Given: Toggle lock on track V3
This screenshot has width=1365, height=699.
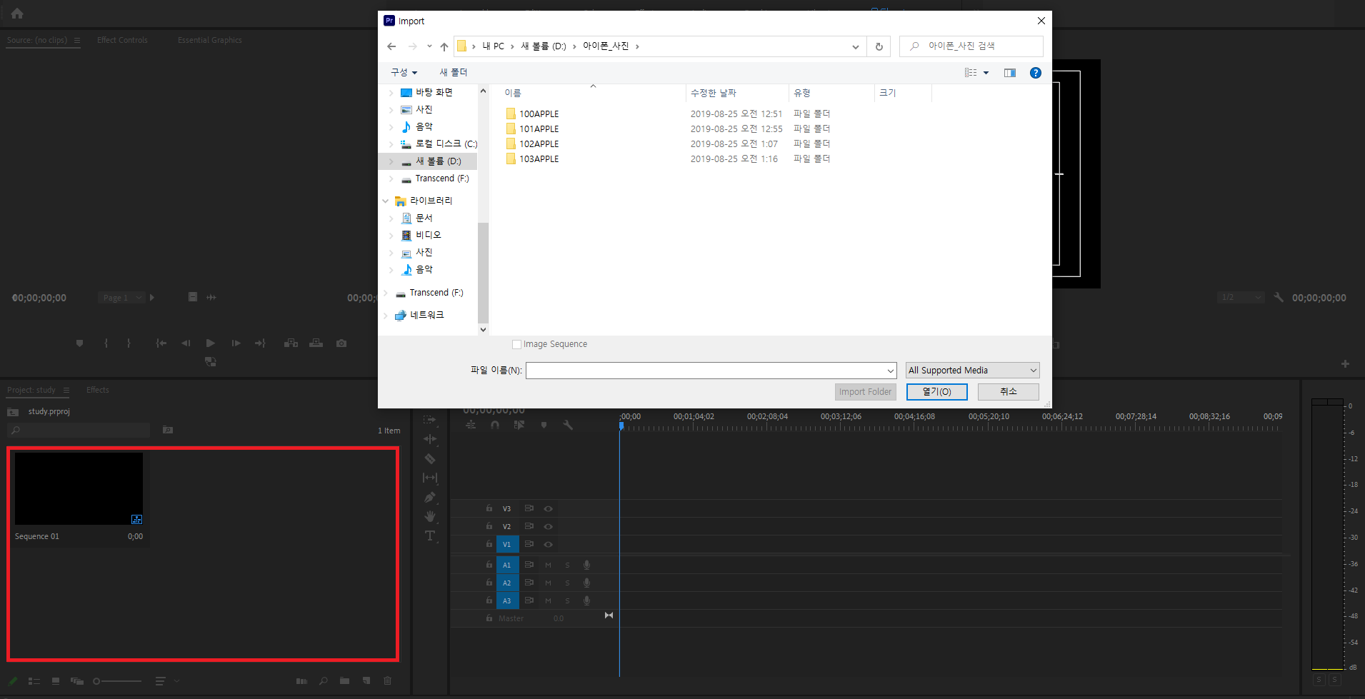Looking at the screenshot, I should coord(489,508).
